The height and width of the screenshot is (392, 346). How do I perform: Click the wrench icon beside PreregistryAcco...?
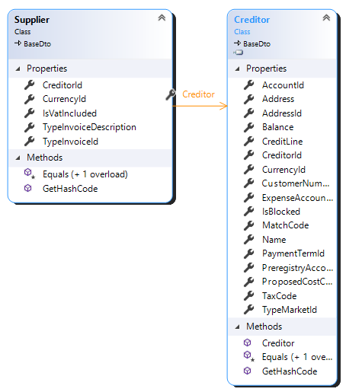click(x=249, y=268)
